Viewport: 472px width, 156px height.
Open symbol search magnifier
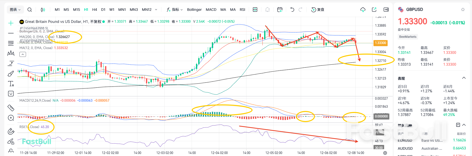point(30,10)
